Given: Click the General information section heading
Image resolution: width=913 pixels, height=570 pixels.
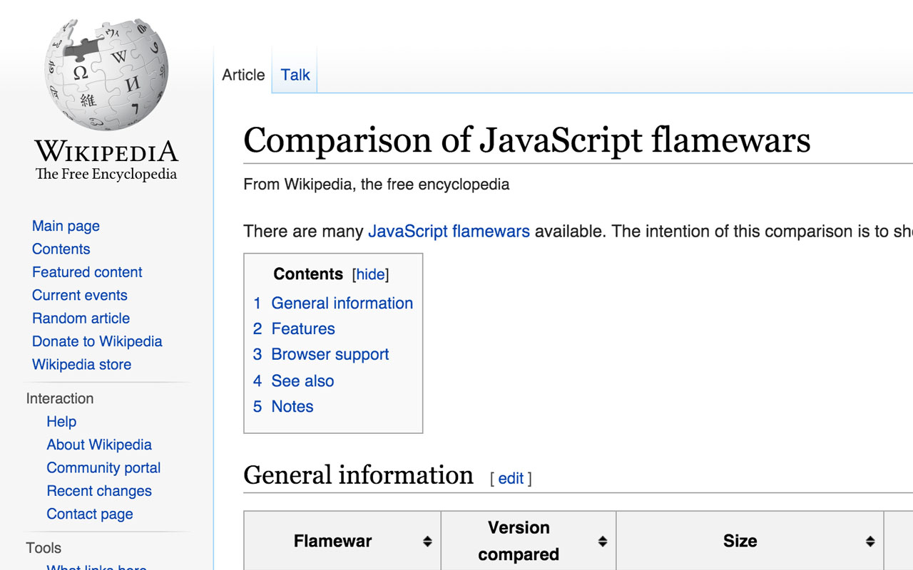Looking at the screenshot, I should point(358,475).
